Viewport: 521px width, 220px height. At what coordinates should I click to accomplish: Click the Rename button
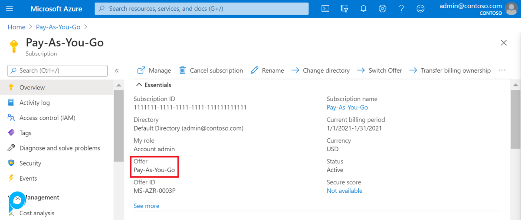click(267, 70)
